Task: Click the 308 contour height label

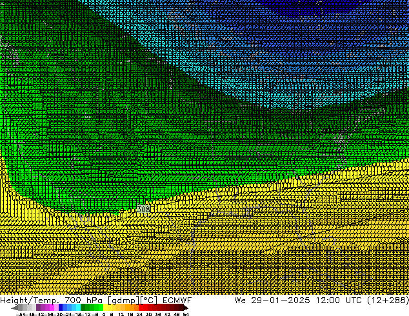Action: click(143, 209)
